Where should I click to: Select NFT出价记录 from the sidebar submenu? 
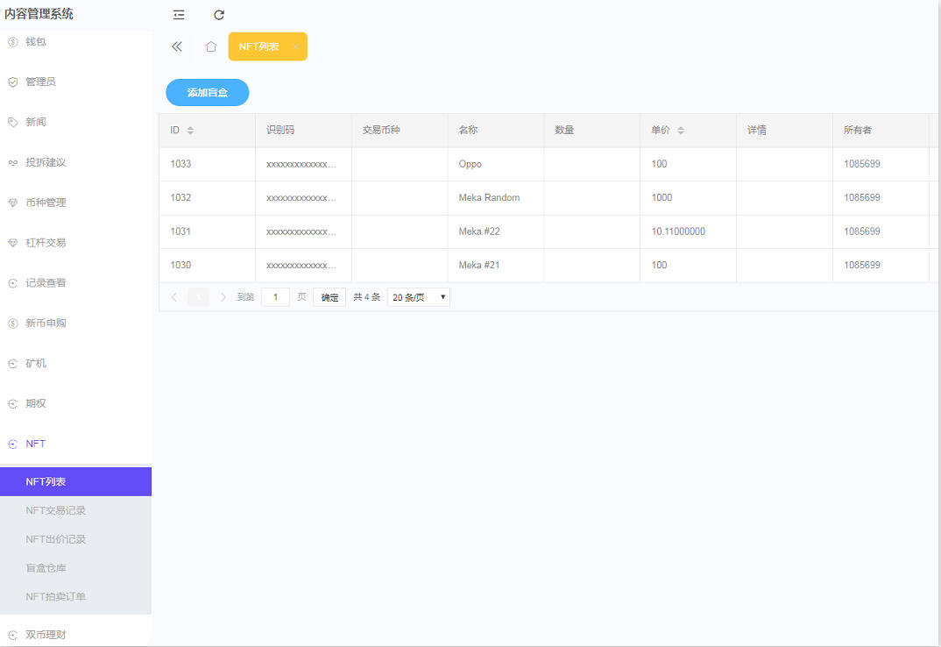[57, 538]
